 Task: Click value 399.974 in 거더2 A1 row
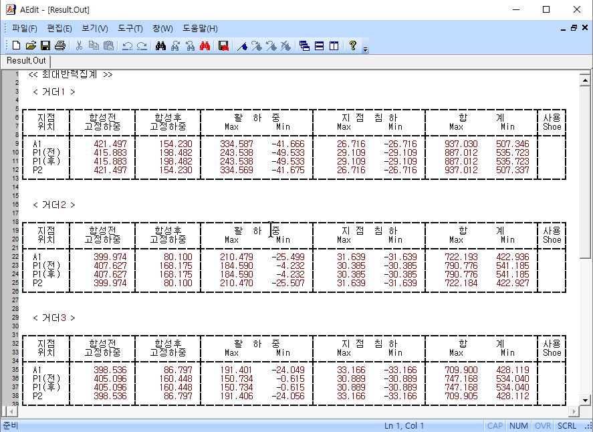[x=110, y=257]
